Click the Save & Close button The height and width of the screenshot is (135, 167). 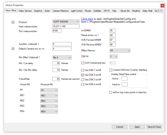point(154,127)
